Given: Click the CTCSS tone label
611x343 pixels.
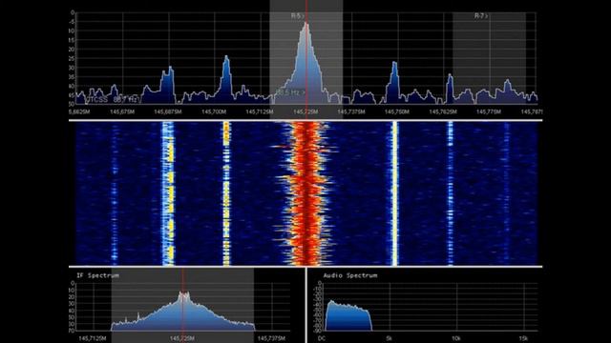Looking at the screenshot, I should [111, 99].
